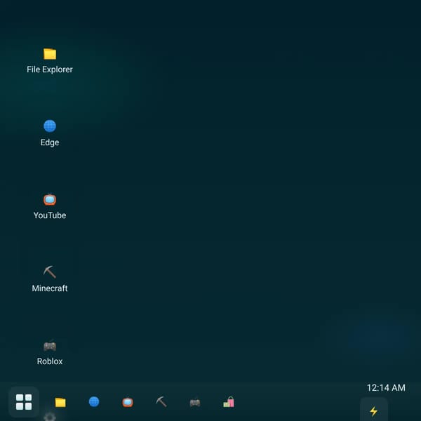421x421 pixels.
Task: Open the Start menu grid button
Action: [24, 402]
